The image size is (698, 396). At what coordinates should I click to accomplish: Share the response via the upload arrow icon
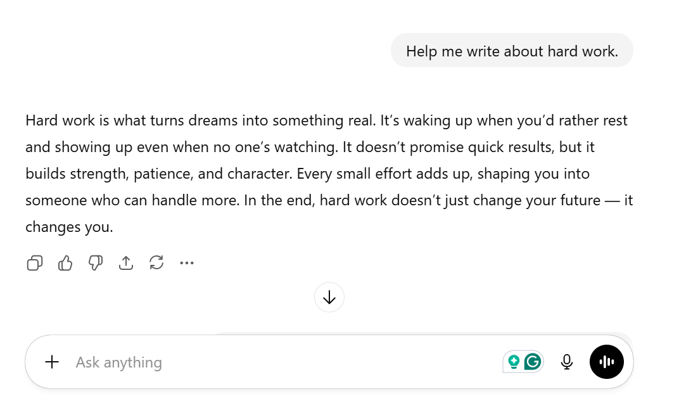126,263
